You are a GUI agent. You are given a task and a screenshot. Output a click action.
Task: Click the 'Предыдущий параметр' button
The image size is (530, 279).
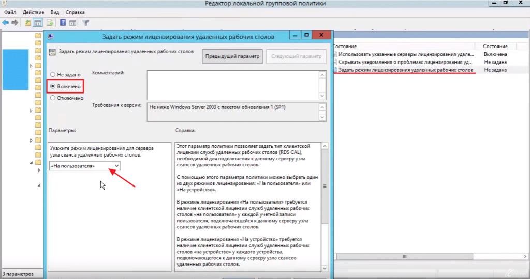click(232, 56)
